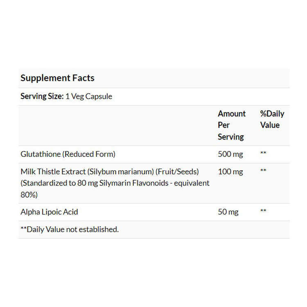Click the asterisks in the Glutathione row
Image resolution: width=307 pixels, height=307 pixels.
263,153
